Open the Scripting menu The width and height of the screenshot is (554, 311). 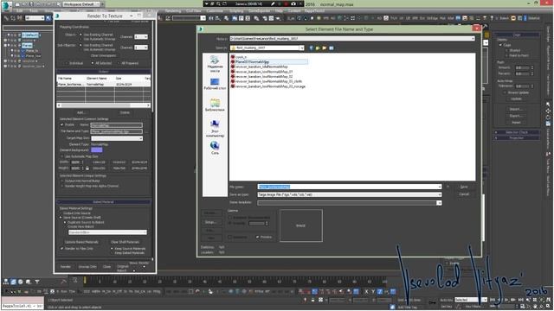pos(236,11)
